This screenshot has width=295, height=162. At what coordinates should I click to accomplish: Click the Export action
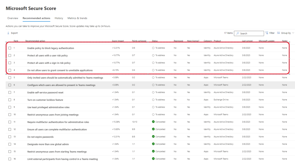[12, 33]
